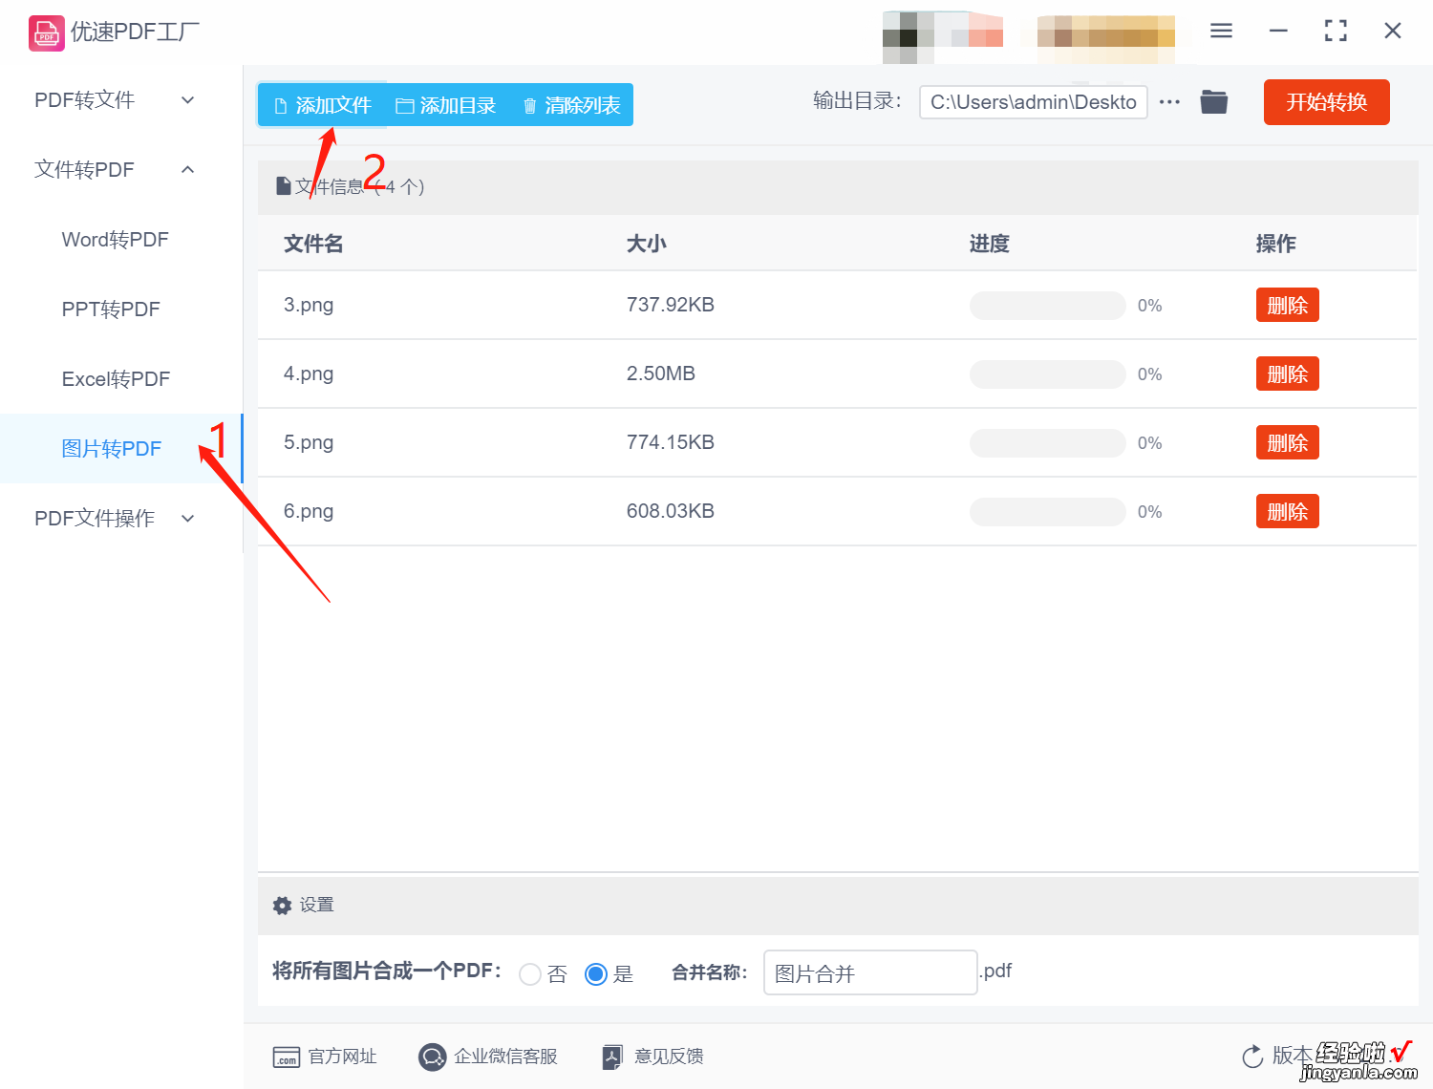Image resolution: width=1433 pixels, height=1089 pixels.
Task: Delete 6.png using 删除 button
Action: tap(1287, 512)
